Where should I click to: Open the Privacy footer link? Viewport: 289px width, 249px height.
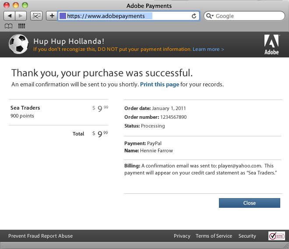182,236
